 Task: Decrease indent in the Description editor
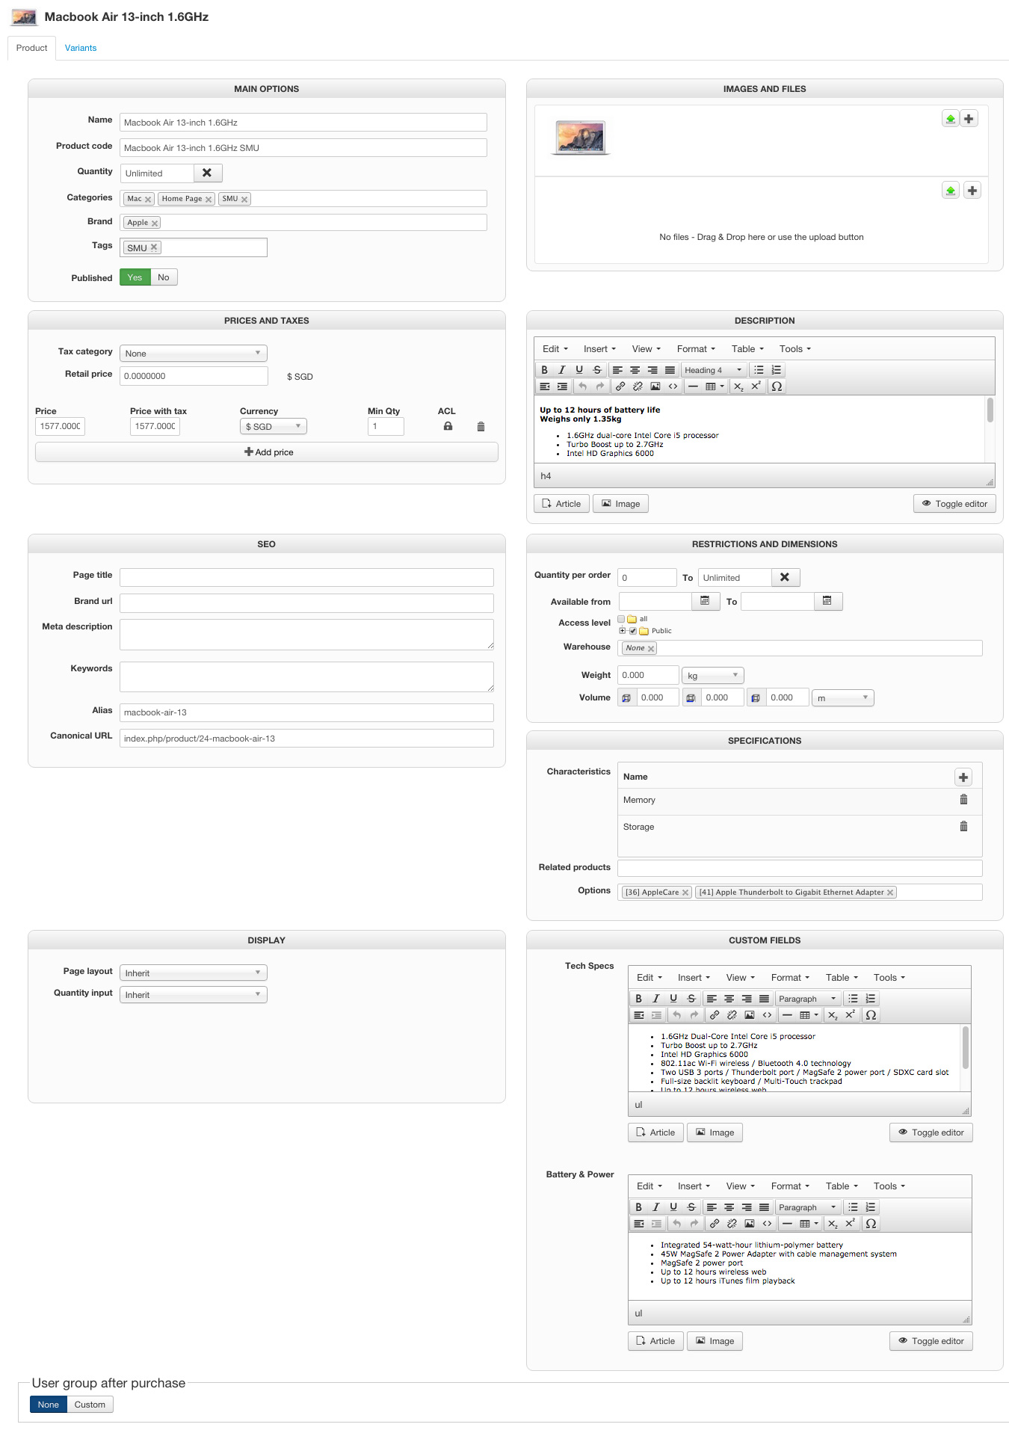click(x=544, y=386)
